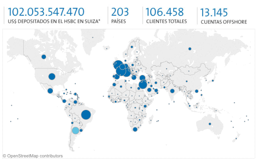
Task: Select the Canada bubble
Action: pos(44,57)
